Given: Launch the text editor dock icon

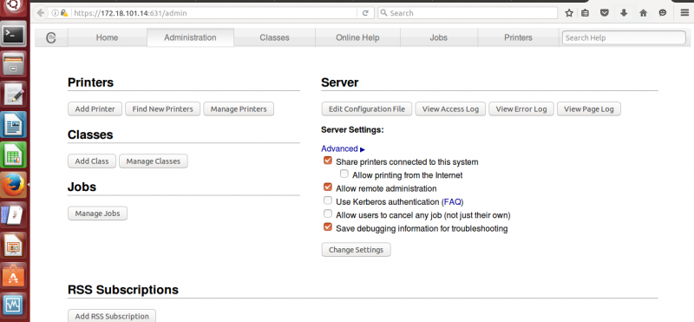Looking at the screenshot, I should click(13, 95).
